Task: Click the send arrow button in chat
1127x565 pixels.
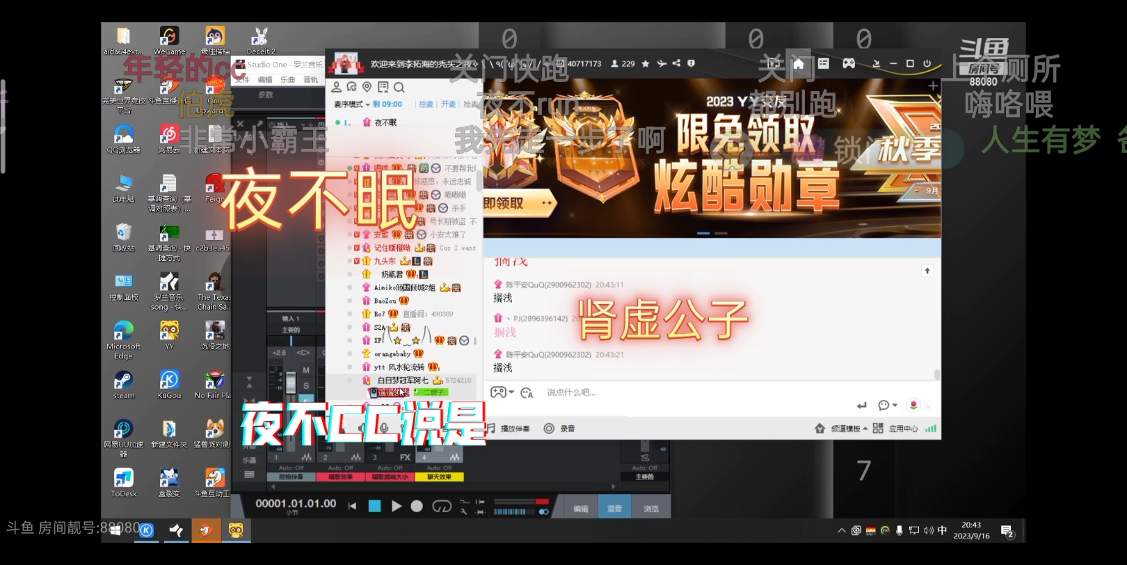Action: (862, 406)
